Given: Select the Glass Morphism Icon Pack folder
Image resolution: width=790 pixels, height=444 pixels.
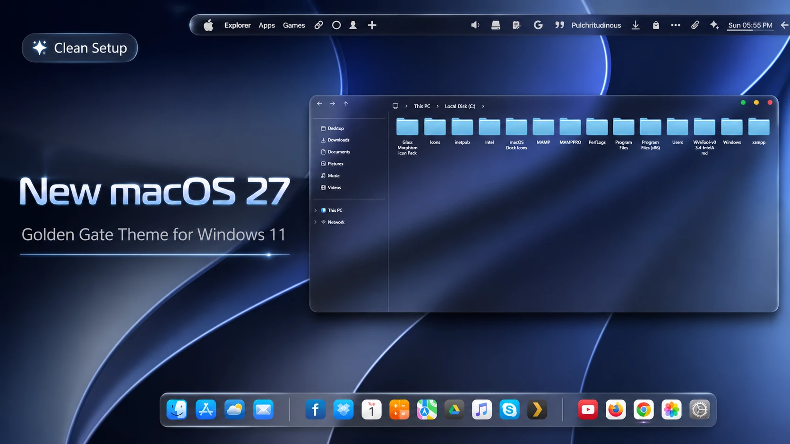Looking at the screenshot, I should click(407, 137).
